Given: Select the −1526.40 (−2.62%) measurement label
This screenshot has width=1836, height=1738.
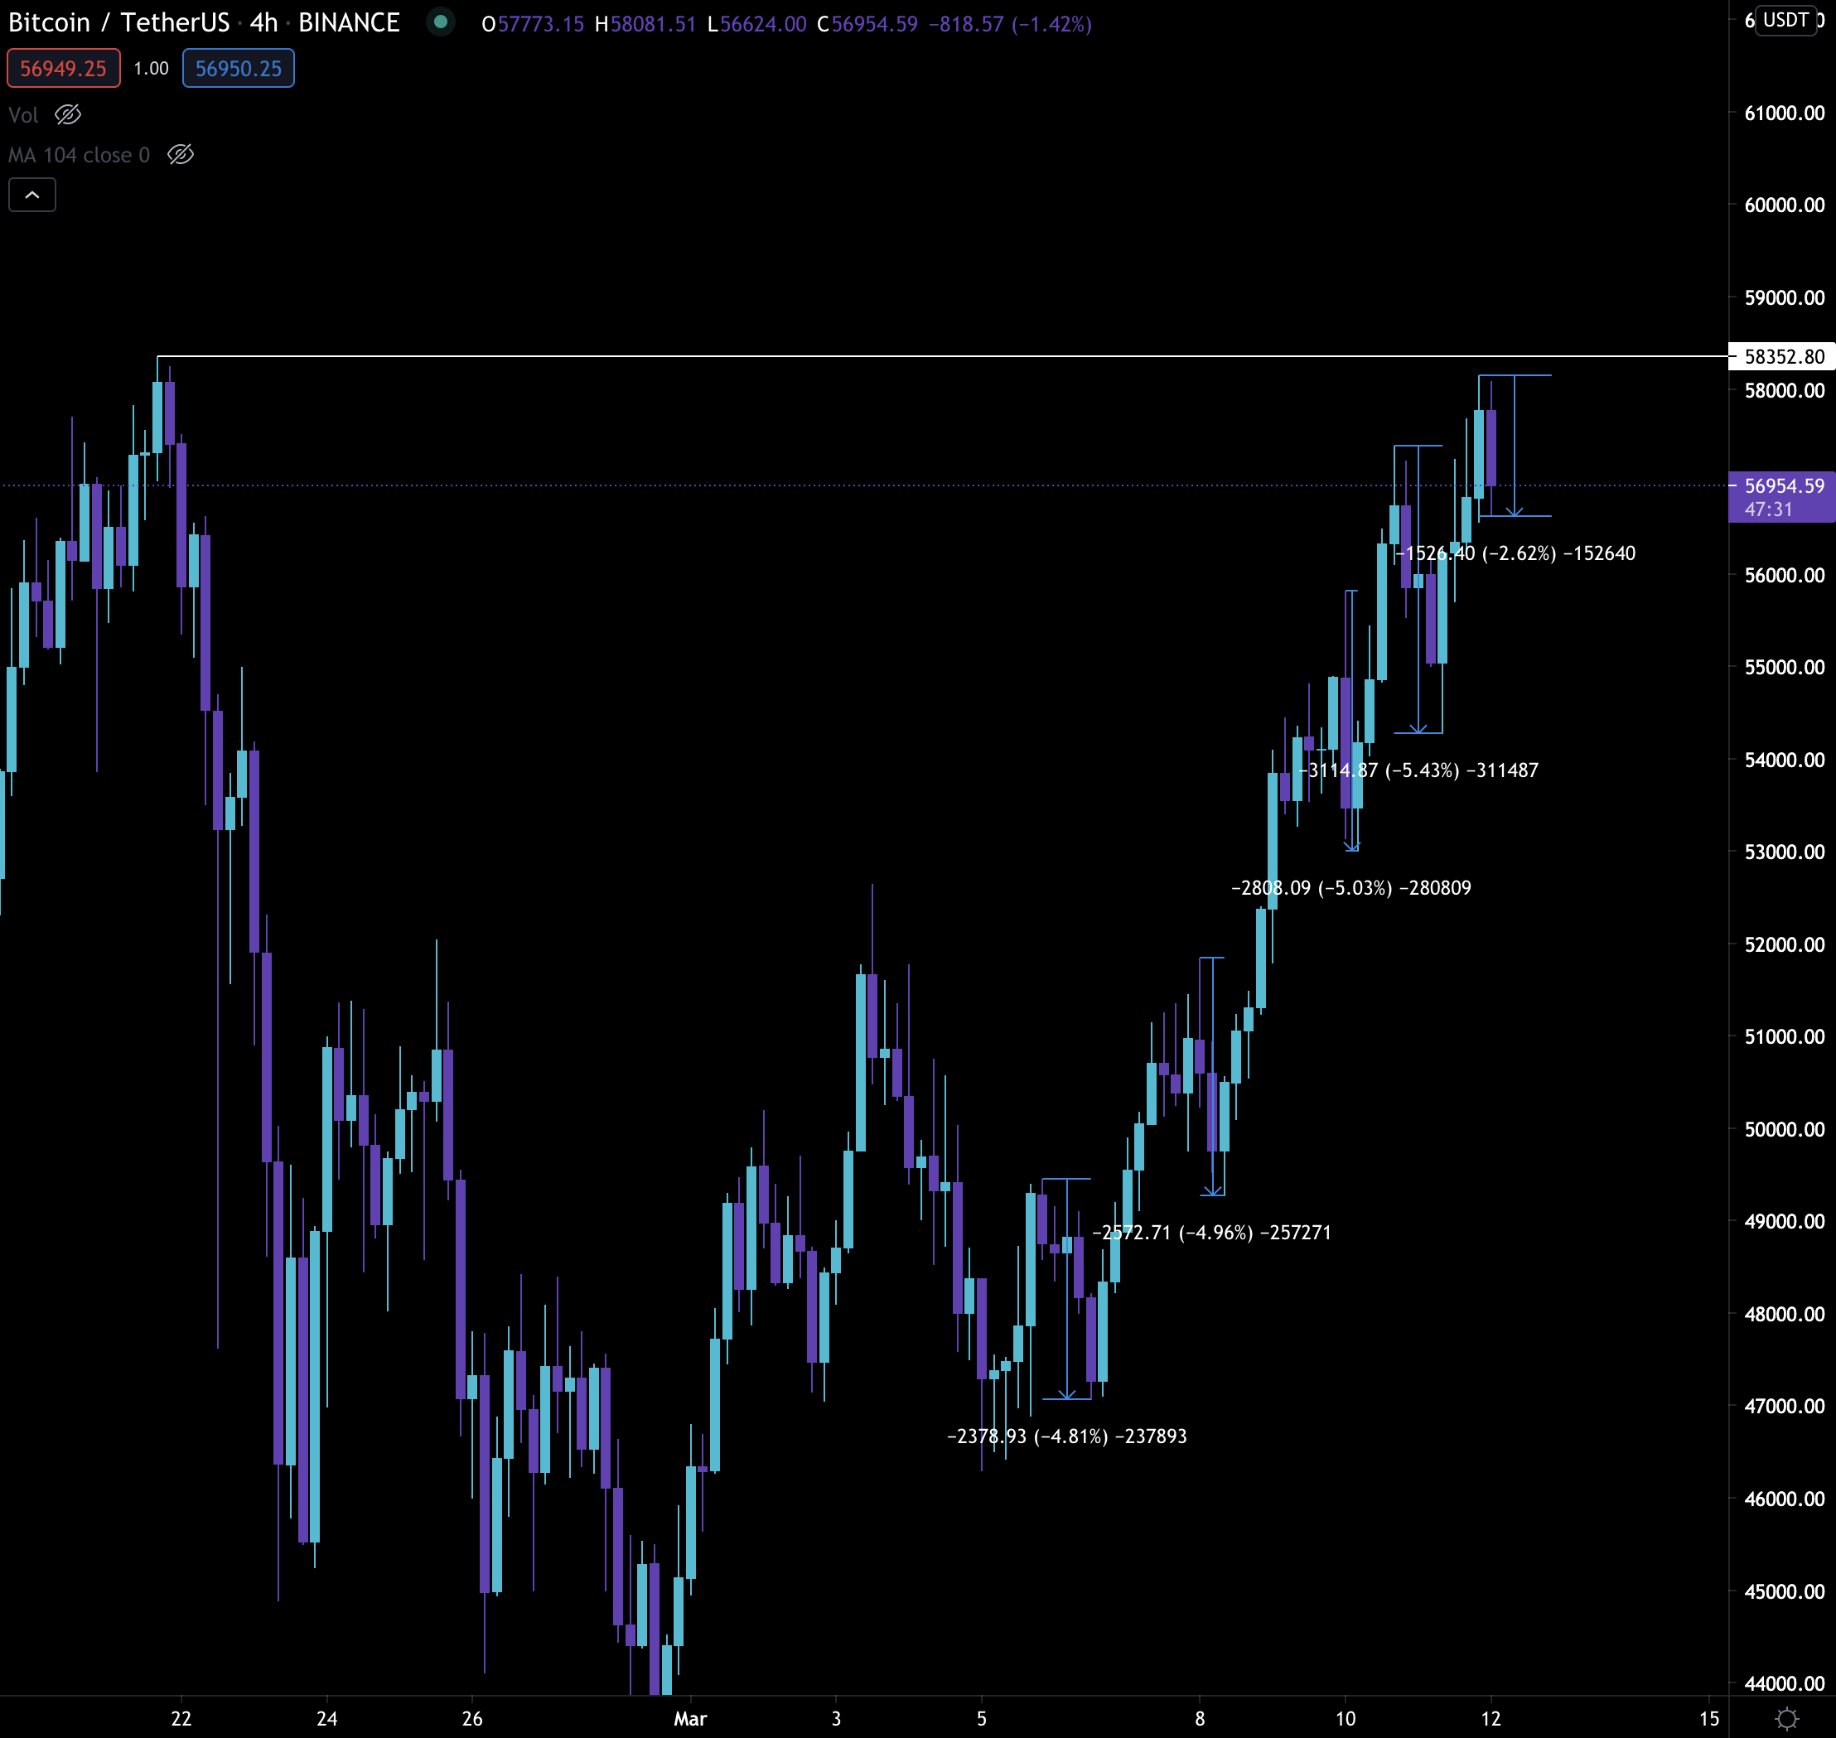Looking at the screenshot, I should click(x=1516, y=553).
